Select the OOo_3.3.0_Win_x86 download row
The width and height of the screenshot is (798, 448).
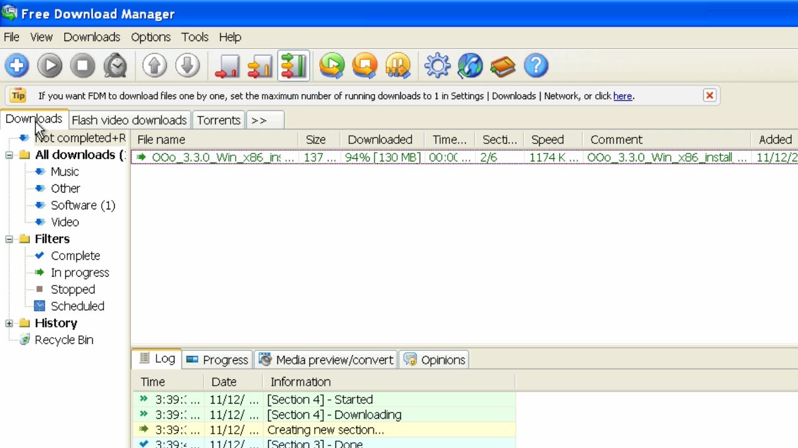point(464,157)
